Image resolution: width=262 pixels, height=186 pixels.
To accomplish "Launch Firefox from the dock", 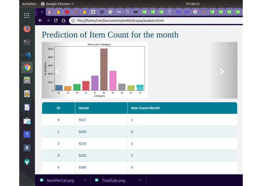I will coord(27,29).
